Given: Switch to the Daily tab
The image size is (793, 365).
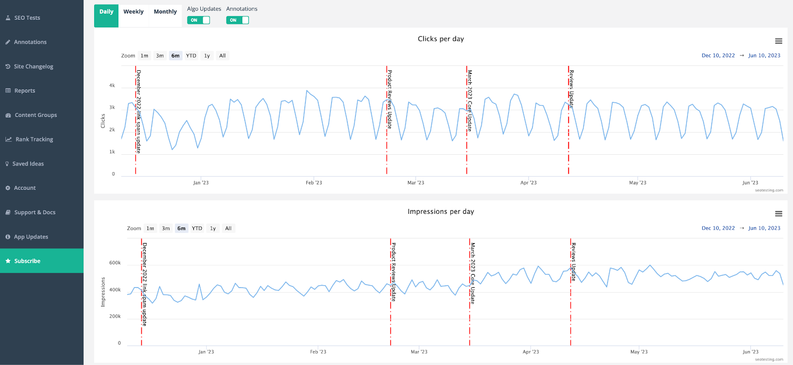Looking at the screenshot, I should (106, 16).
